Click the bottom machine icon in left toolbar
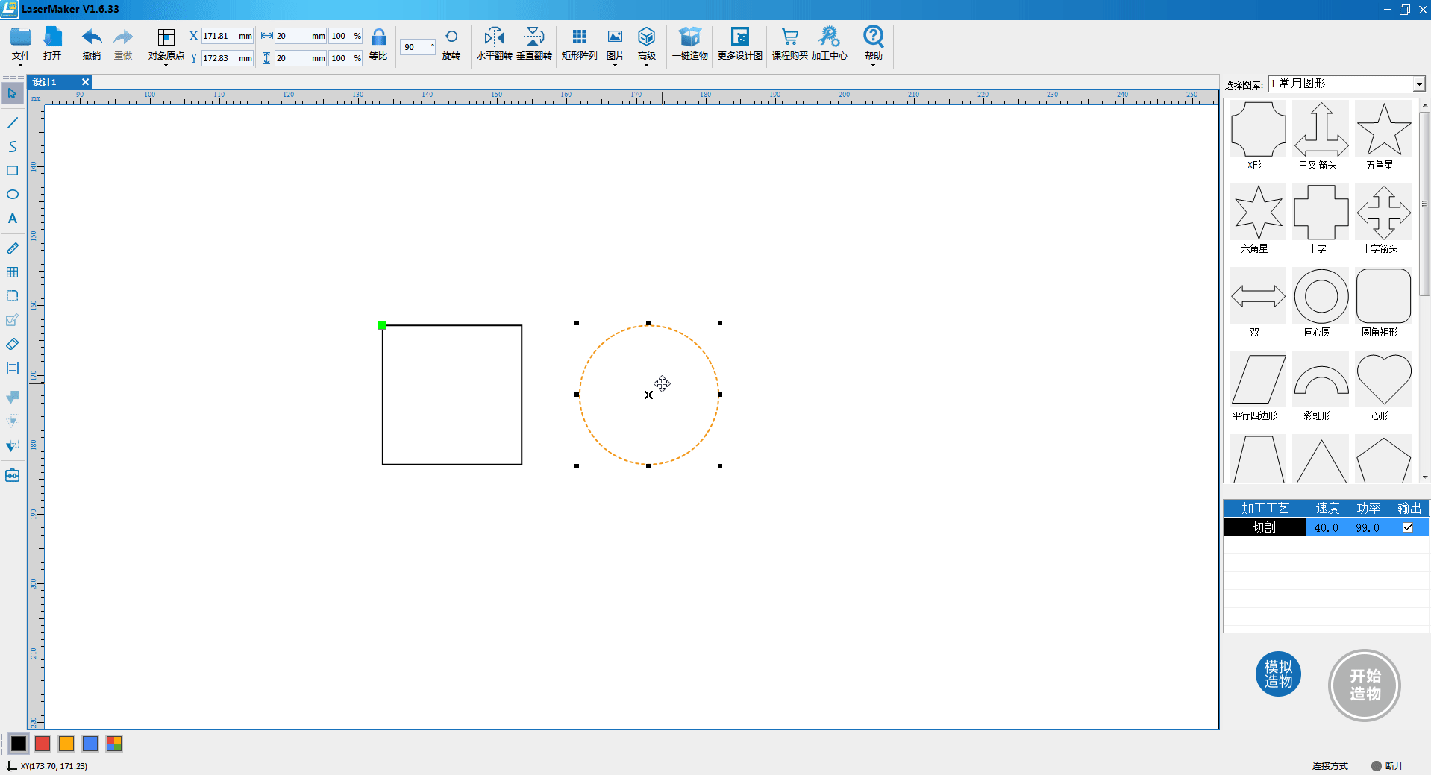 (x=13, y=475)
